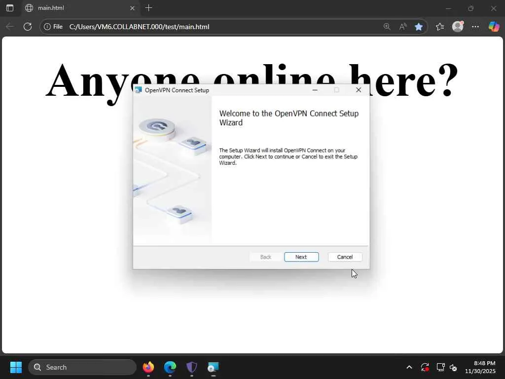Open Firefox from the taskbar
This screenshot has height=379, width=505.
pos(148,367)
